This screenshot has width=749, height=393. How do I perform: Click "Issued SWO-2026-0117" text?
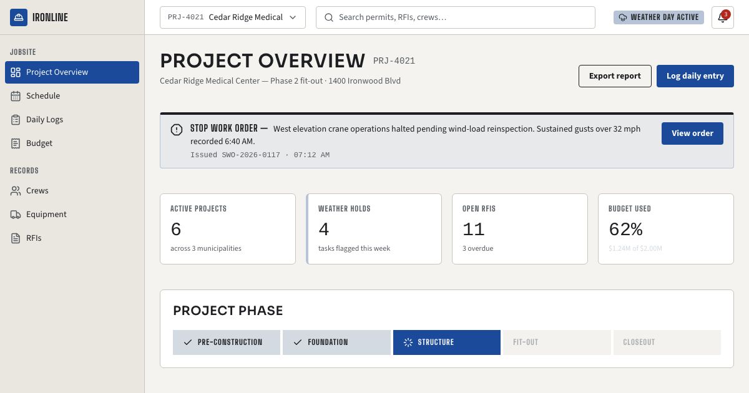click(235, 155)
